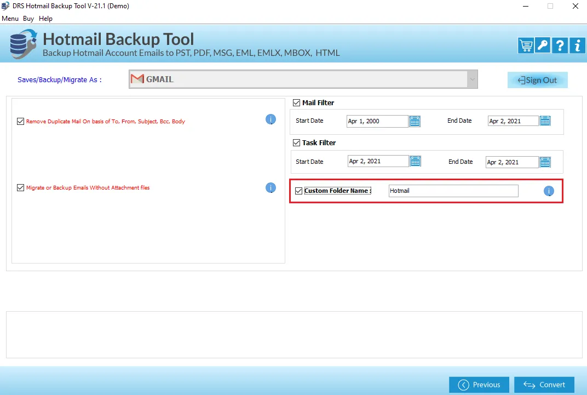Click the Backup Hotmail Account Emails subtitle
The image size is (587, 395).
tap(191, 53)
